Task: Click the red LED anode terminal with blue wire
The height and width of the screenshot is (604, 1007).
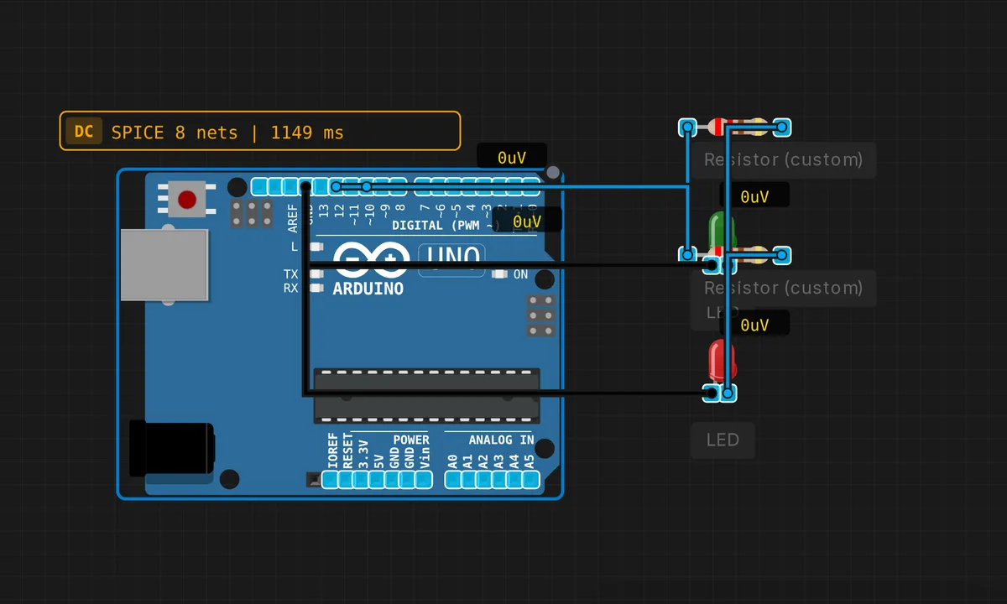Action: 728,393
